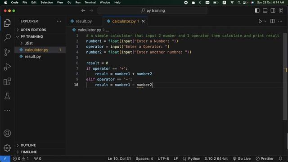The width and height of the screenshot is (288, 162).
Task: Open the Manage gear icon
Action: tap(7, 148)
